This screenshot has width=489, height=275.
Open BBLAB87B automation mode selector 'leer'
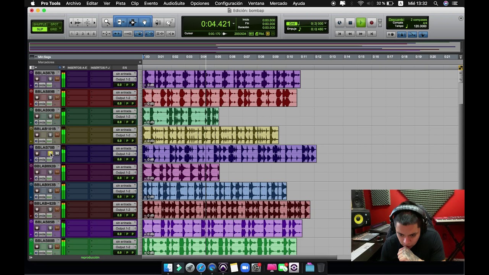click(x=49, y=85)
